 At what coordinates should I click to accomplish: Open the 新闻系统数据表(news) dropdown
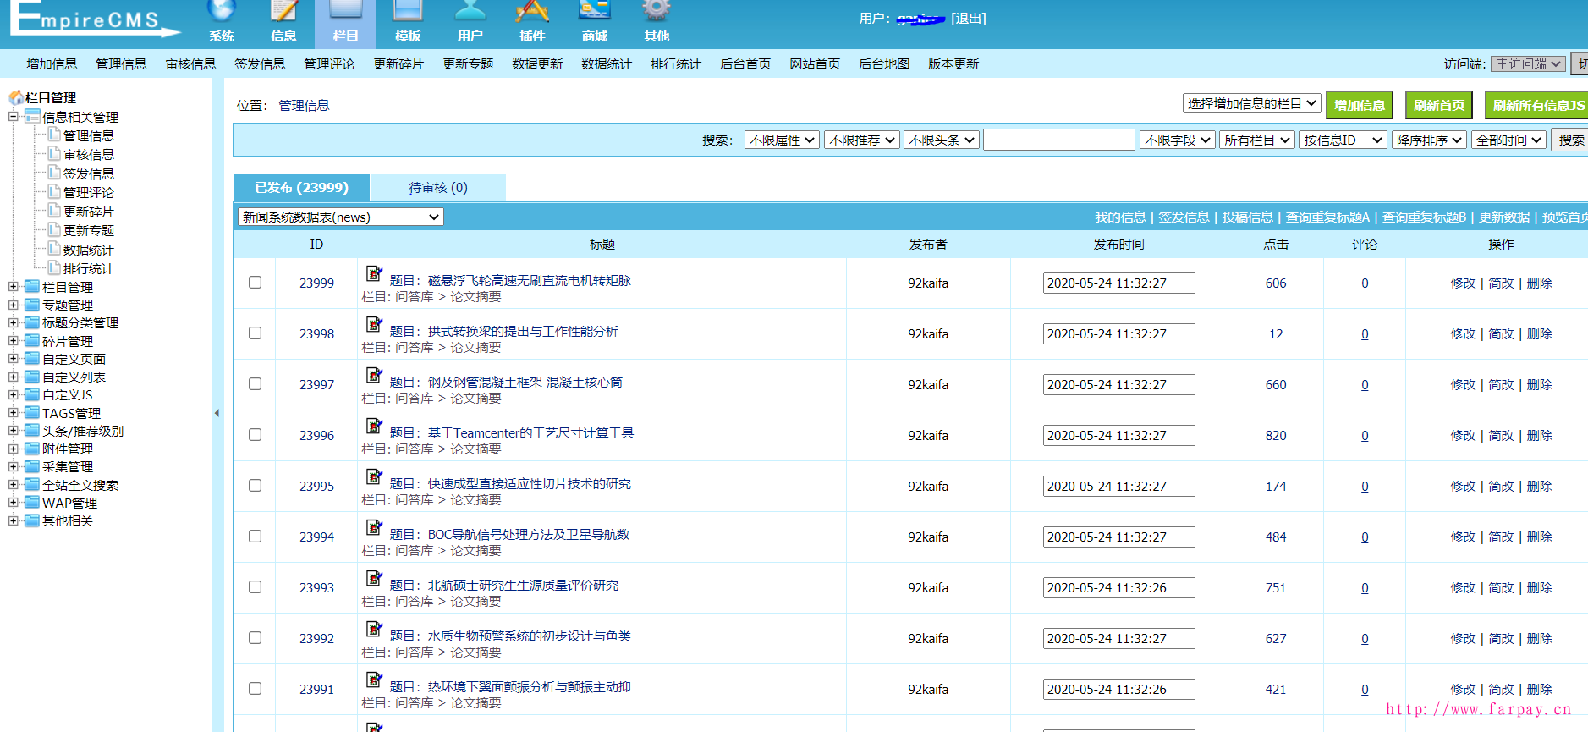pos(340,217)
